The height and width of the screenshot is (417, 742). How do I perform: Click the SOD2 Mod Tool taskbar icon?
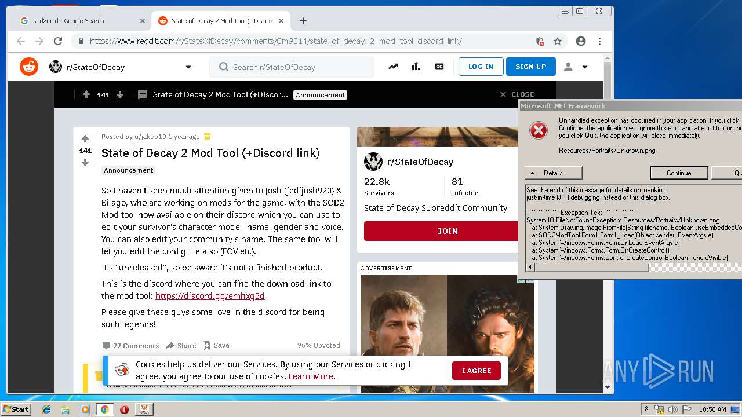(144, 409)
